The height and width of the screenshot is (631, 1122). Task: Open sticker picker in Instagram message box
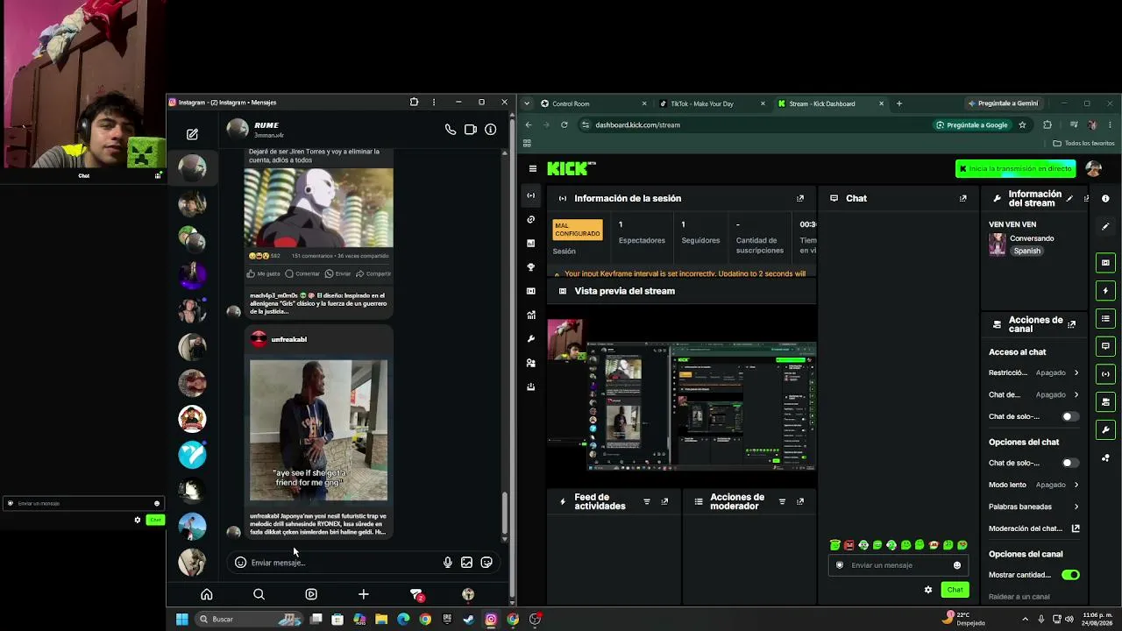(x=486, y=563)
